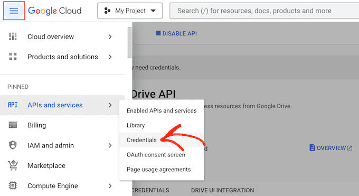Open Billing from the sidebar
The width and height of the screenshot is (359, 196).
pos(62,125)
